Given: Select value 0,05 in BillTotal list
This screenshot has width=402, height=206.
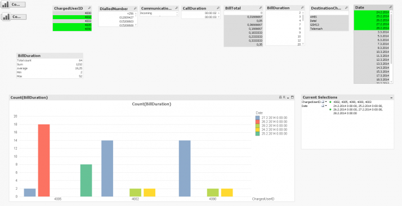Looking at the screenshot, I should pos(243,20).
